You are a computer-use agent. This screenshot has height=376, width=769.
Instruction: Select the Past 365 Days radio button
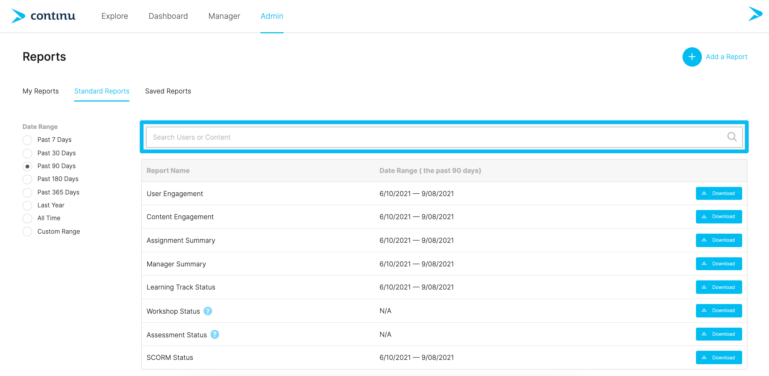pos(27,192)
